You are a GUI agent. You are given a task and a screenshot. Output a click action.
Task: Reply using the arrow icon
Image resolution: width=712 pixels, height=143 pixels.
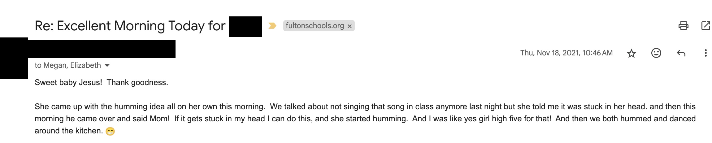click(681, 53)
